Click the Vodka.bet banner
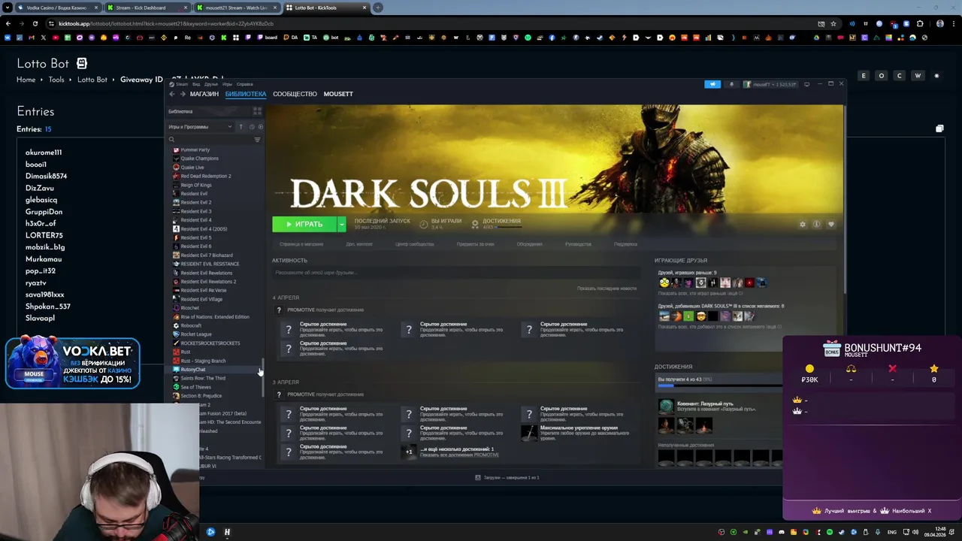Viewport: 962px width, 541px height. point(73,363)
